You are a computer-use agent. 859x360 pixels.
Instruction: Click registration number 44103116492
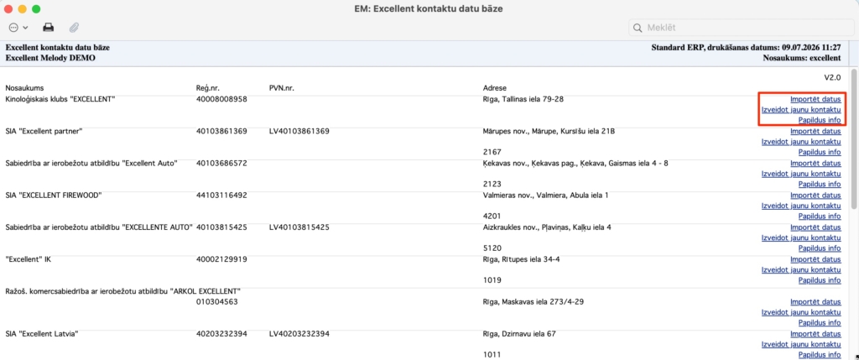pos(221,195)
